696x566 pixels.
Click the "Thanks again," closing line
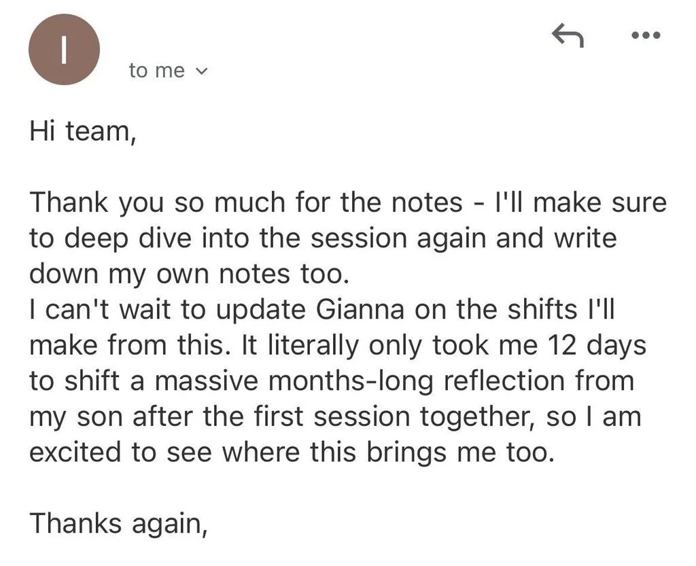[118, 523]
